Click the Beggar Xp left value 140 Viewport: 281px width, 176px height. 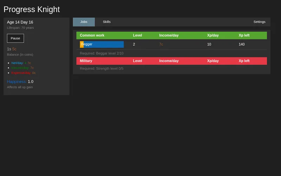pyautogui.click(x=242, y=44)
